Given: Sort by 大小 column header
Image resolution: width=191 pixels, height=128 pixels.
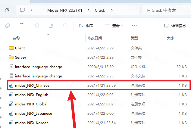Looking at the screenshot, I should click(x=170, y=38).
